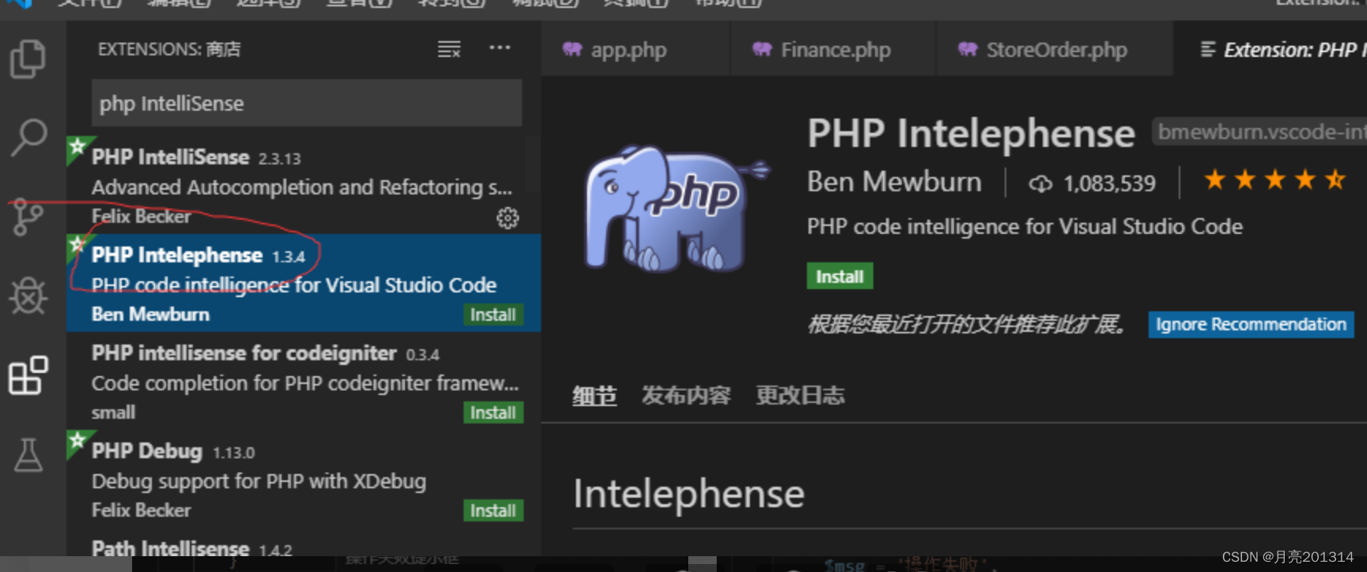The height and width of the screenshot is (572, 1367).
Task: Click the five-star rating
Action: coord(1274,180)
